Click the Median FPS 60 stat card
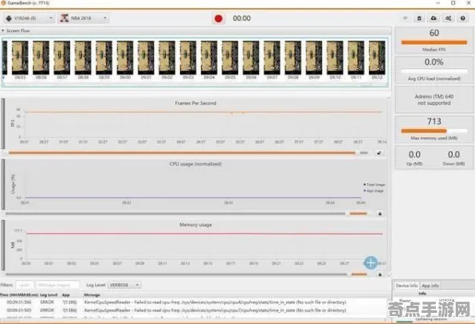The width and height of the screenshot is (475, 324). [434, 41]
